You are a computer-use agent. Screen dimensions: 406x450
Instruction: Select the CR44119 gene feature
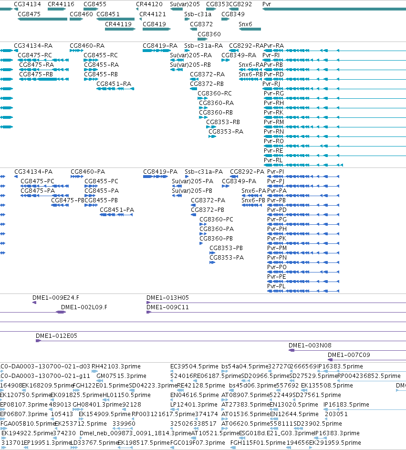pyautogui.click(x=120, y=29)
